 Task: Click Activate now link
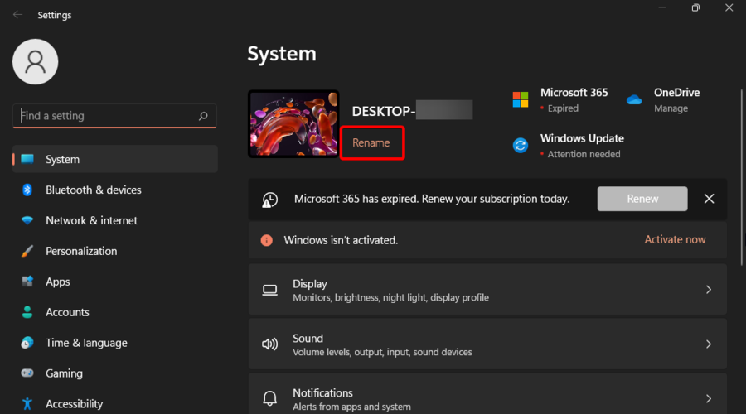(x=675, y=239)
